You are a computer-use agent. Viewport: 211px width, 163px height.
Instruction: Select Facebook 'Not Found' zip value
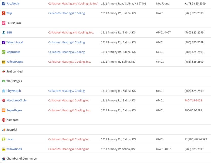pos(163,4)
